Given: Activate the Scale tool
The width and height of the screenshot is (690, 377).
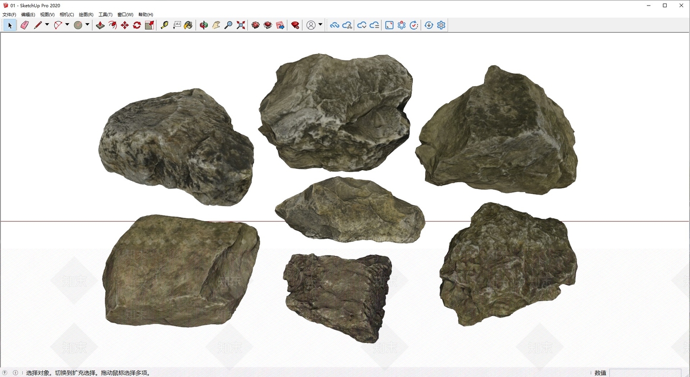Looking at the screenshot, I should [149, 25].
